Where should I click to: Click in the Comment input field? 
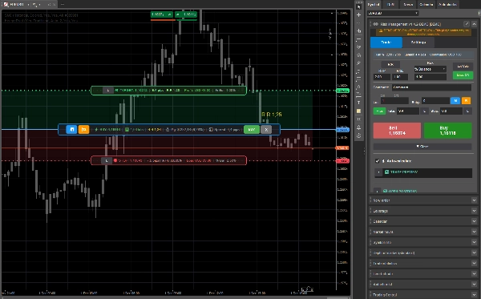[431, 87]
